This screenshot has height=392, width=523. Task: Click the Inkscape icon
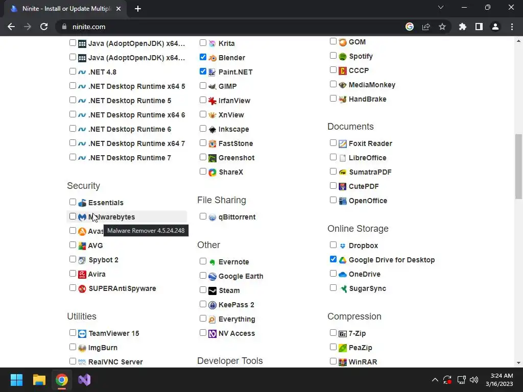click(212, 130)
